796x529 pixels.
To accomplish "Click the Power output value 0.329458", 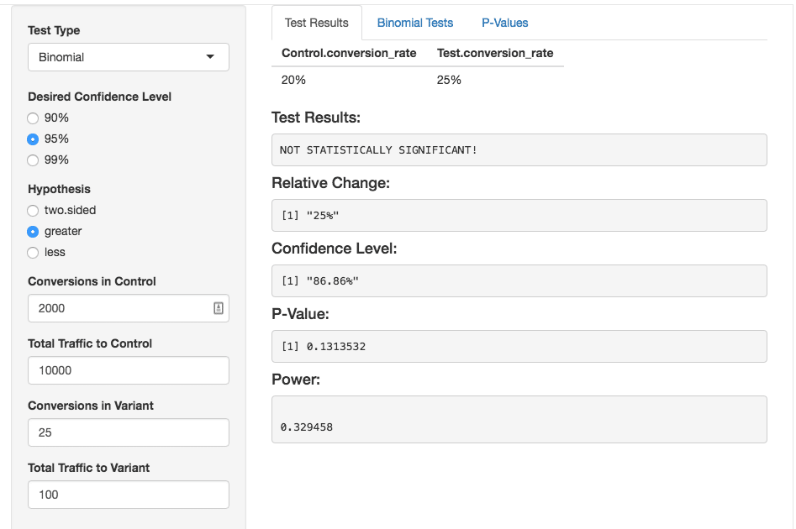I will (x=519, y=419).
